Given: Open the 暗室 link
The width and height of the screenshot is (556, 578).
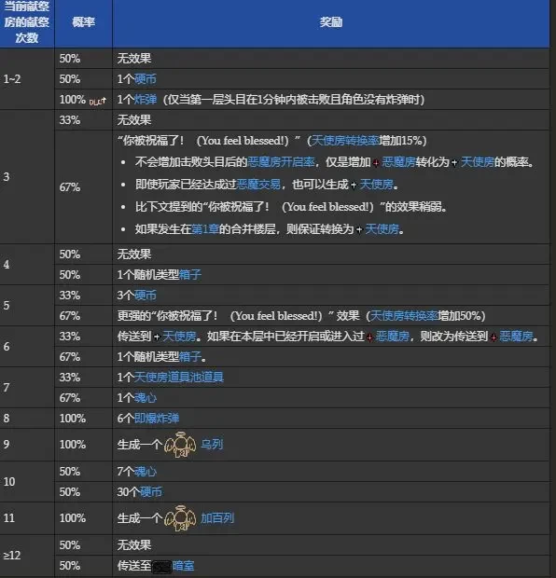Looking at the screenshot, I should (183, 566).
